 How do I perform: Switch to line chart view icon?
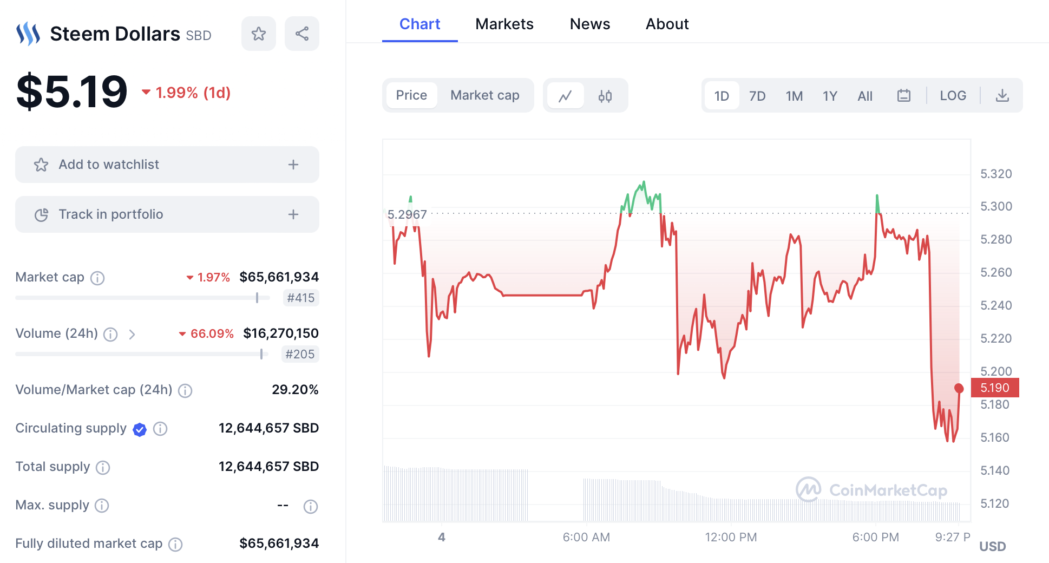[x=565, y=96]
